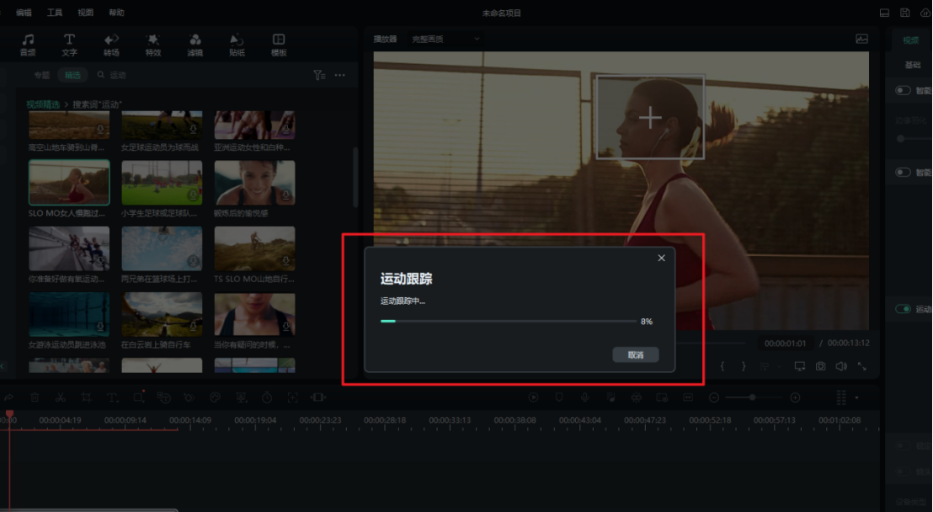Click the color palette icon in timeline toolbar
Viewport: 933px width, 512px height.
click(x=216, y=397)
